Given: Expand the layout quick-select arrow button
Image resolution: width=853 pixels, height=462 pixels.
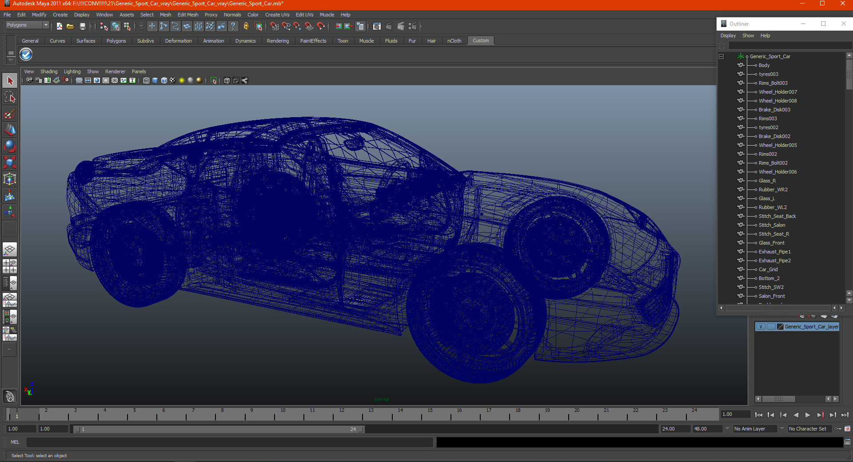Looking at the screenshot, I should click(x=9, y=350).
